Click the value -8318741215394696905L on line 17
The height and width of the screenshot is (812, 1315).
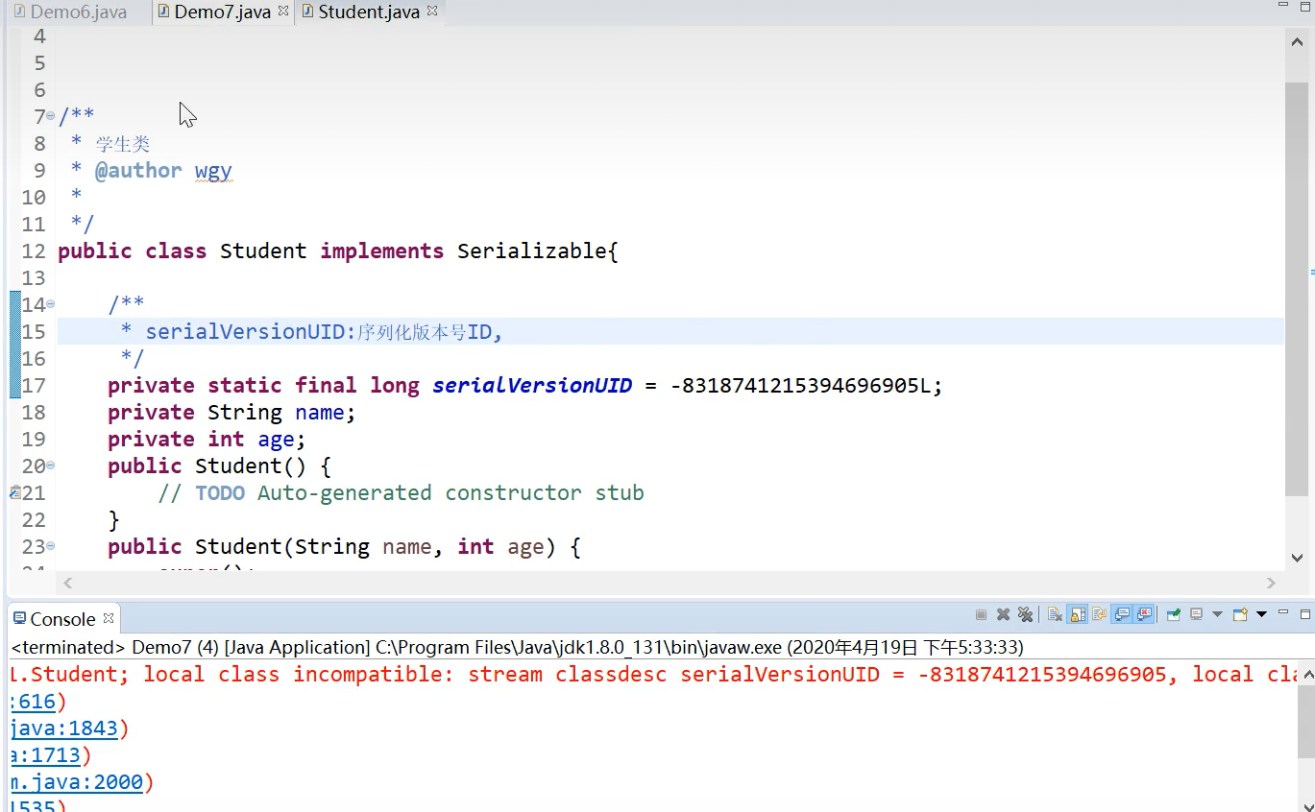point(801,386)
